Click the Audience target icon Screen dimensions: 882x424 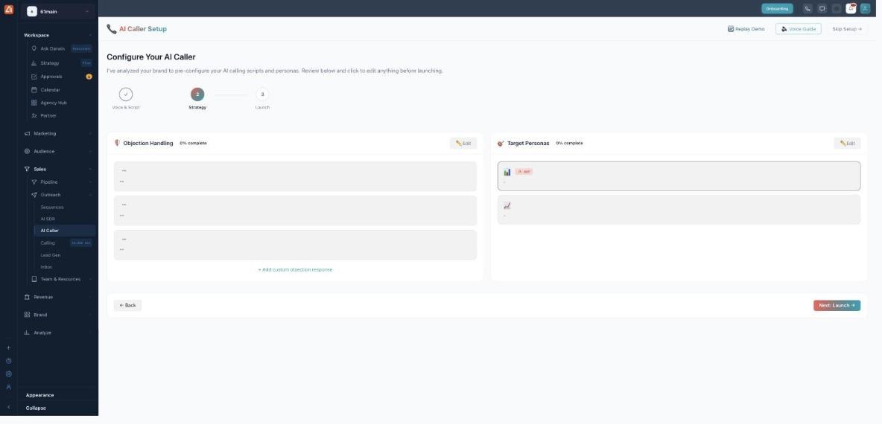pos(28,152)
